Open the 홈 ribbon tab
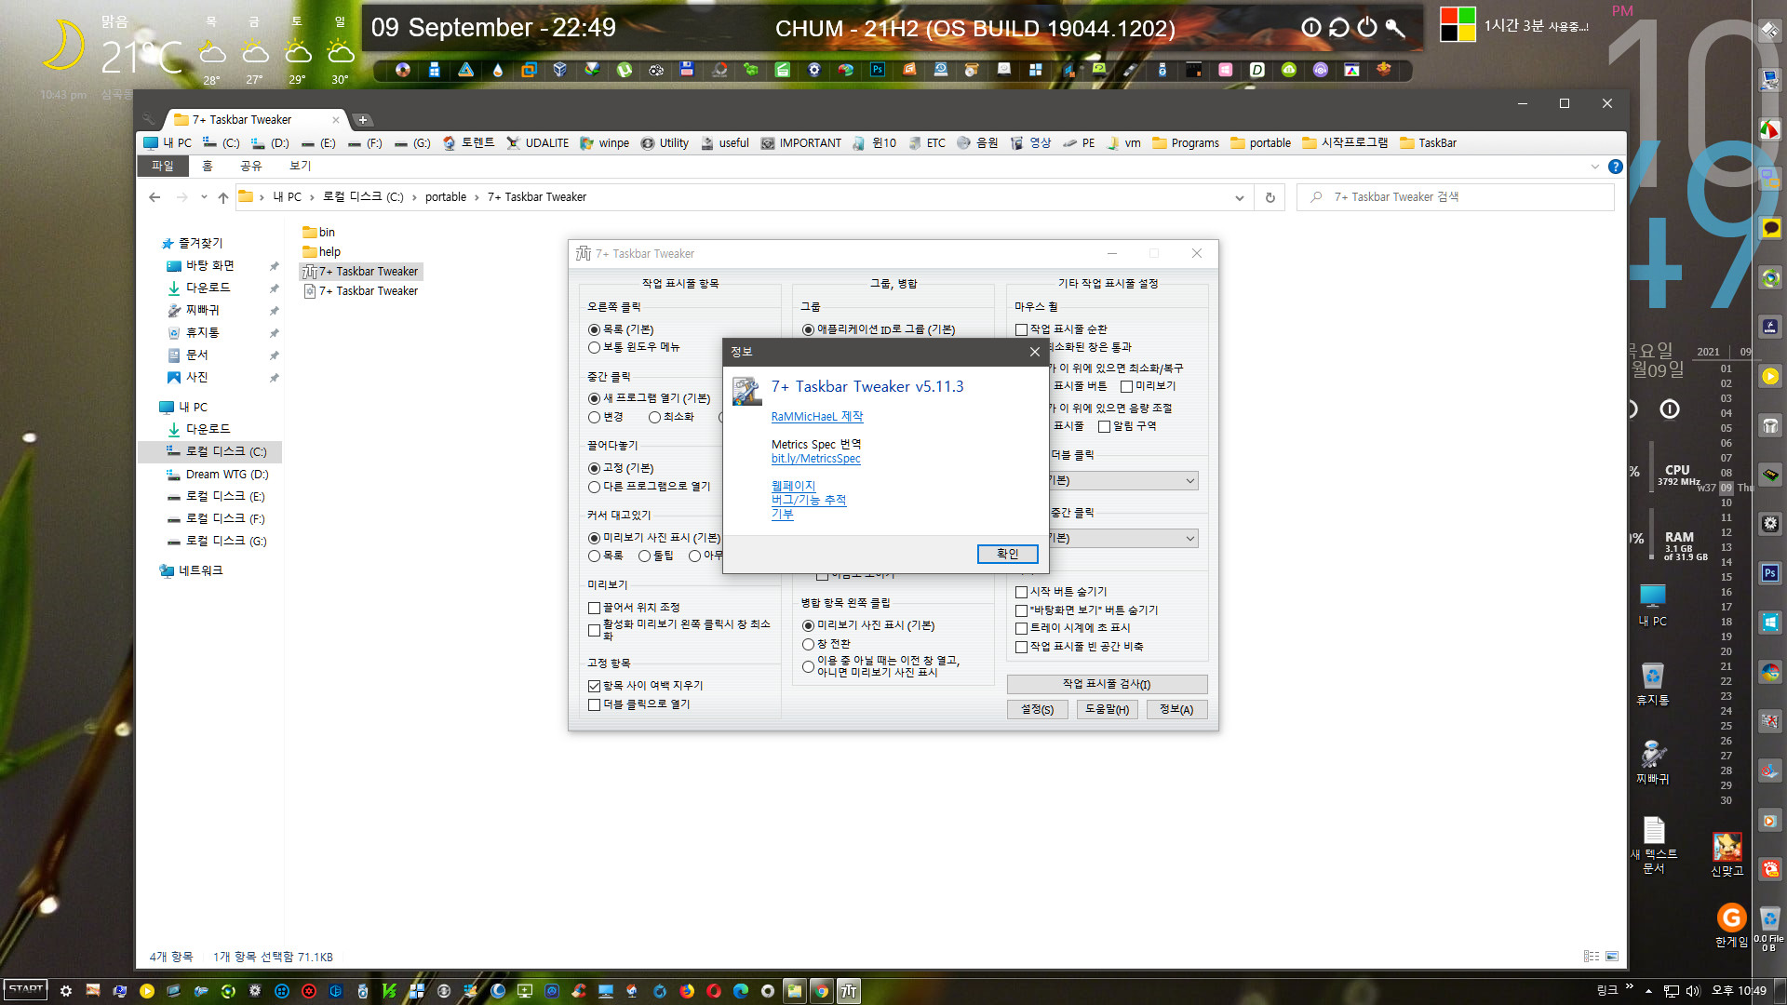Screen dimensions: 1787x1005 click(208, 166)
